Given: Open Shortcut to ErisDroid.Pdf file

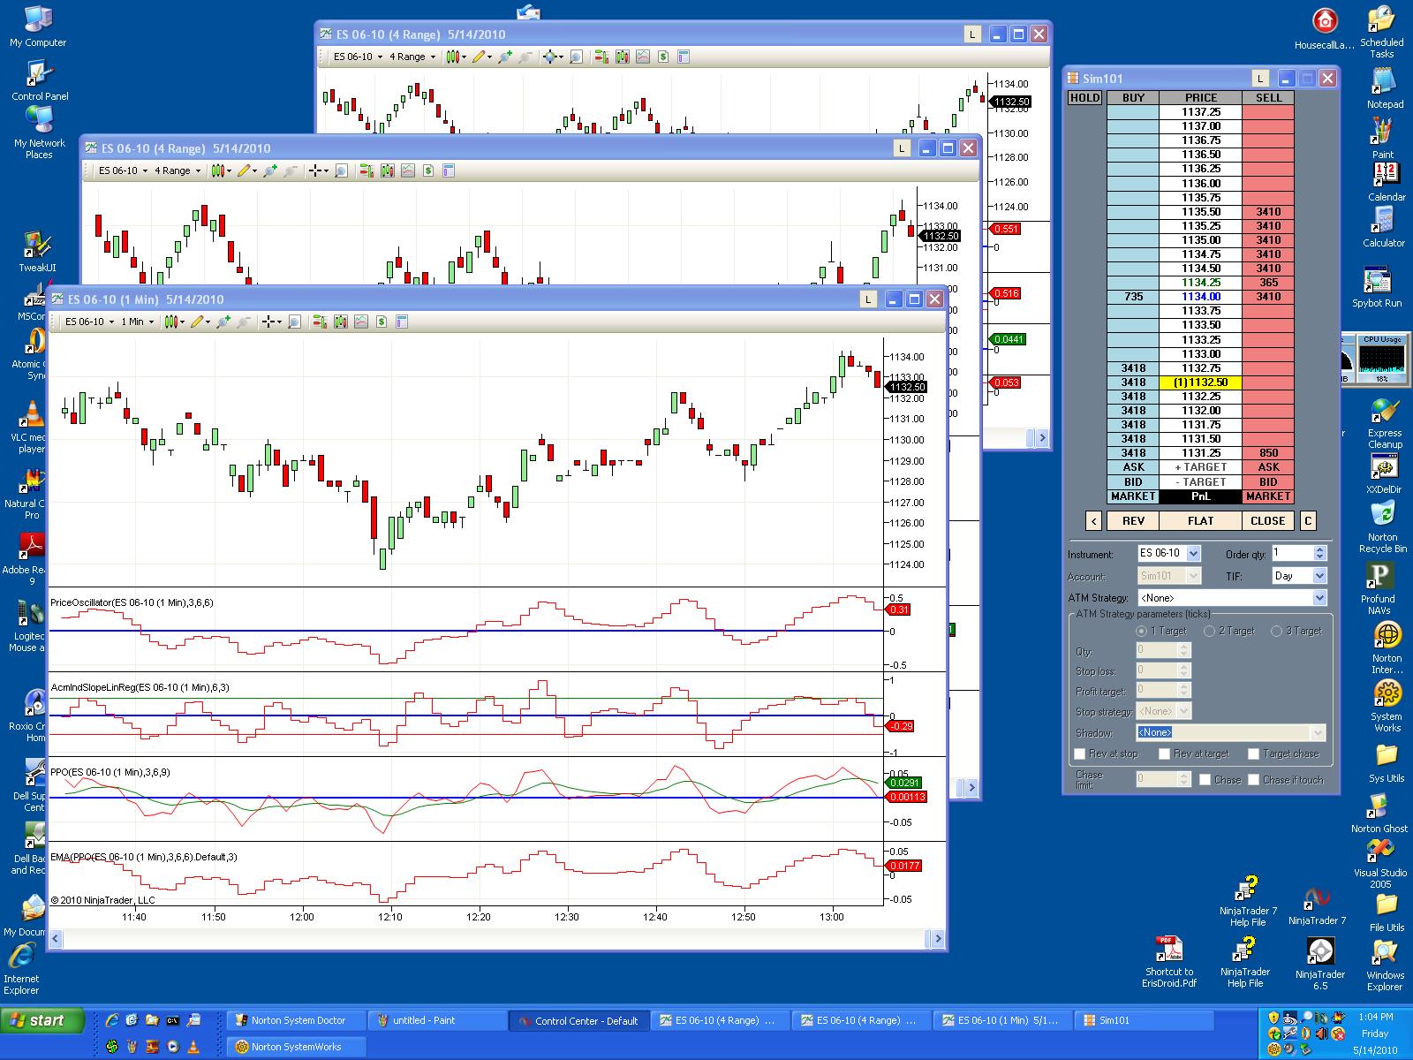Looking at the screenshot, I should pyautogui.click(x=1168, y=962).
